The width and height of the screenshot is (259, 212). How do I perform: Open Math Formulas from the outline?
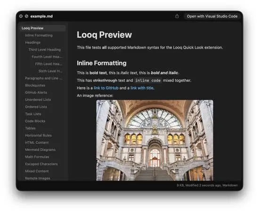click(37, 157)
